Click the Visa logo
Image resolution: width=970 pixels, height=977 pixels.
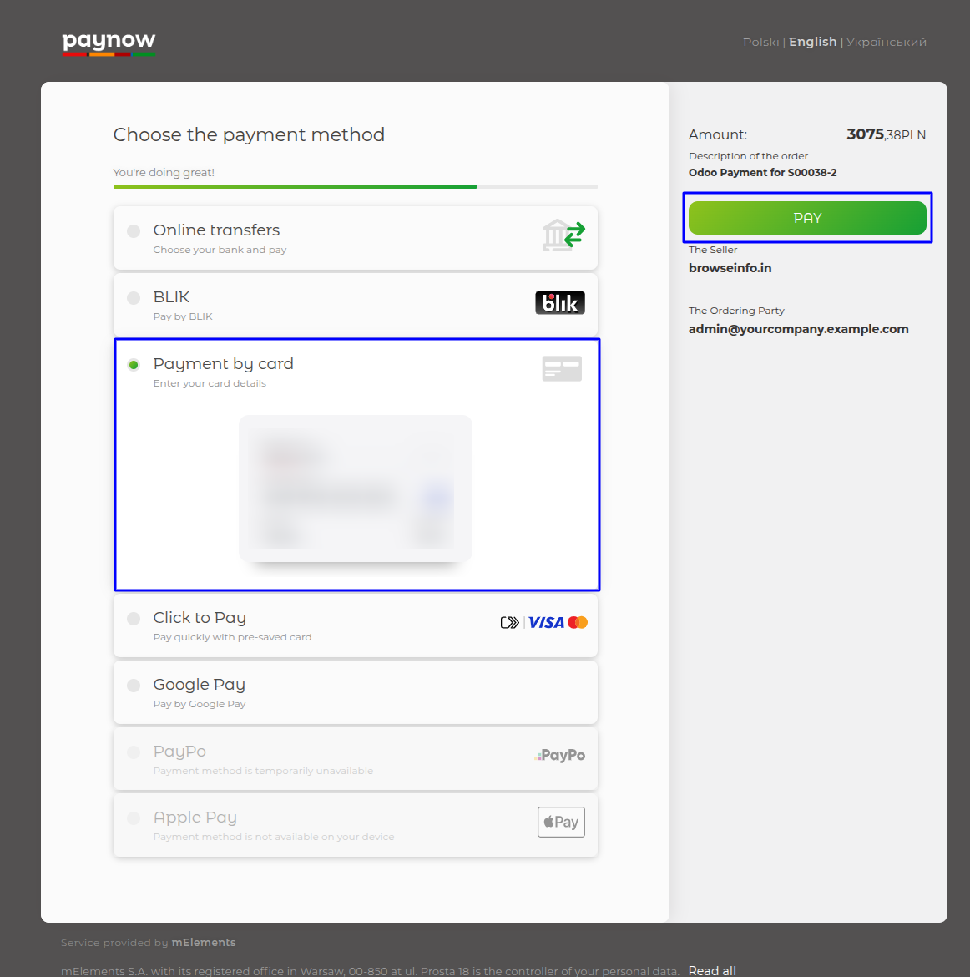546,623
